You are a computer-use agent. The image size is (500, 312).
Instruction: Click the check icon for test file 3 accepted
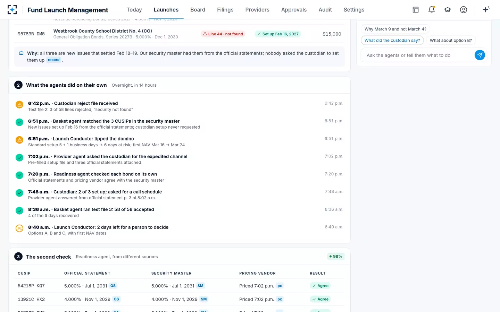point(19,210)
